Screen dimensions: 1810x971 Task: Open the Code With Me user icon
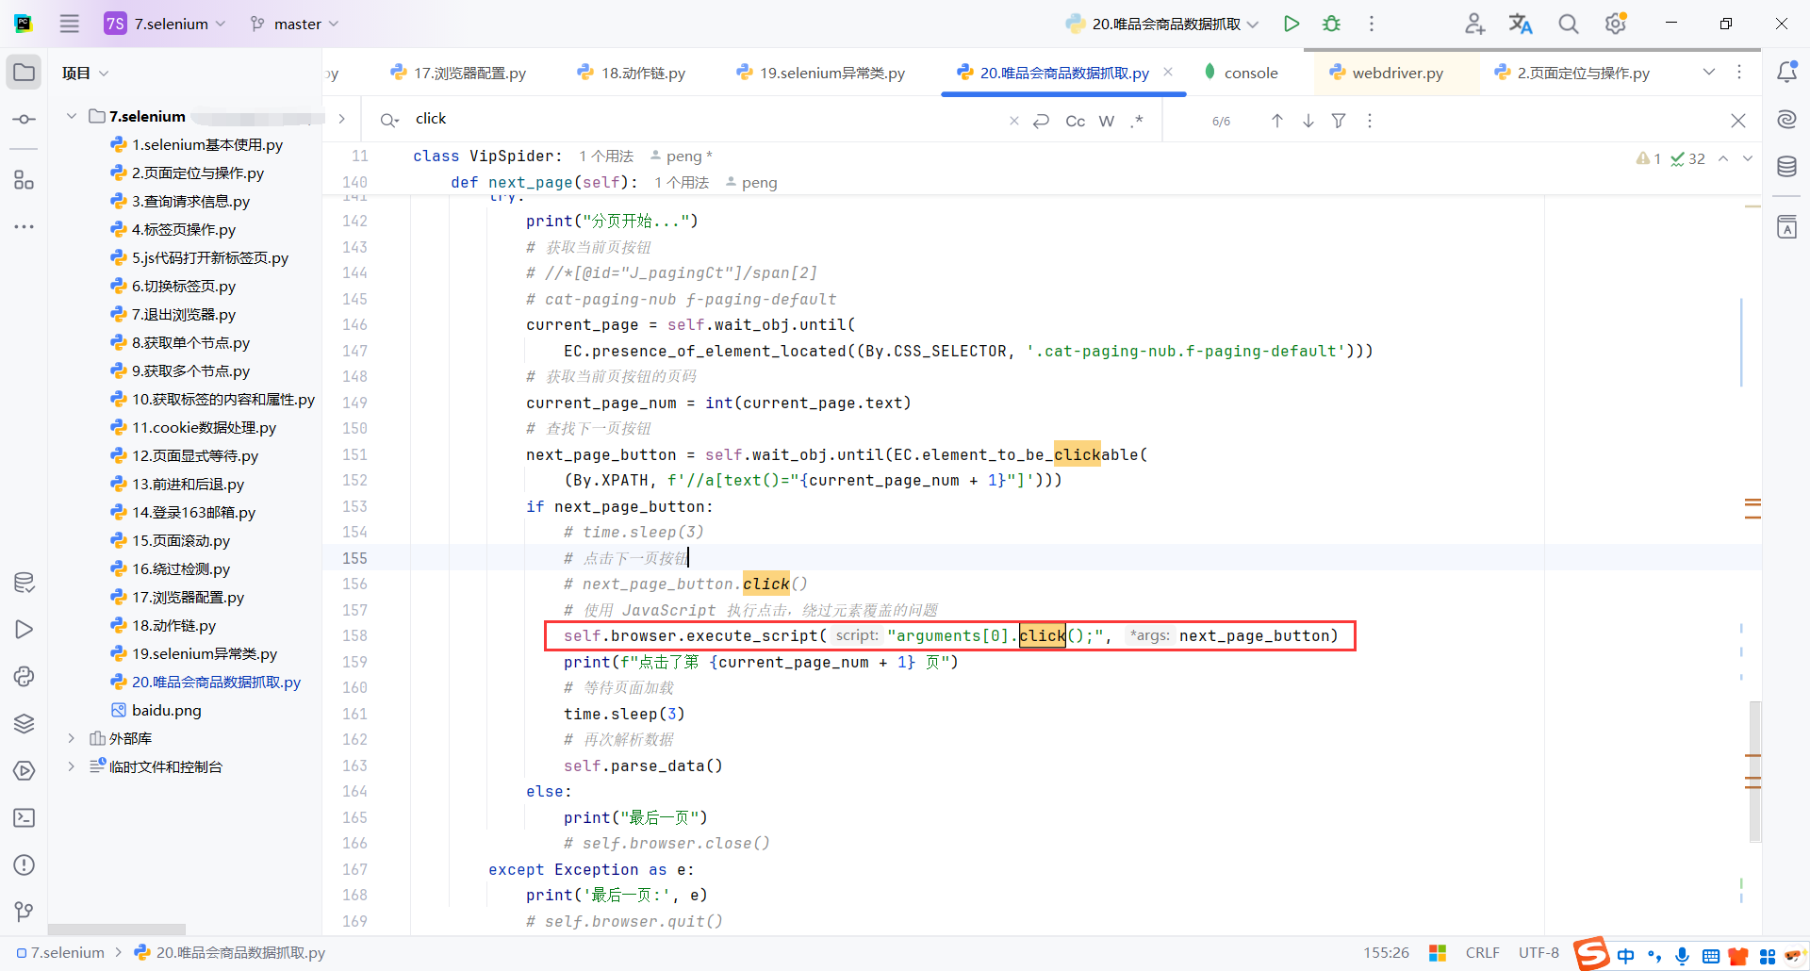click(1474, 24)
